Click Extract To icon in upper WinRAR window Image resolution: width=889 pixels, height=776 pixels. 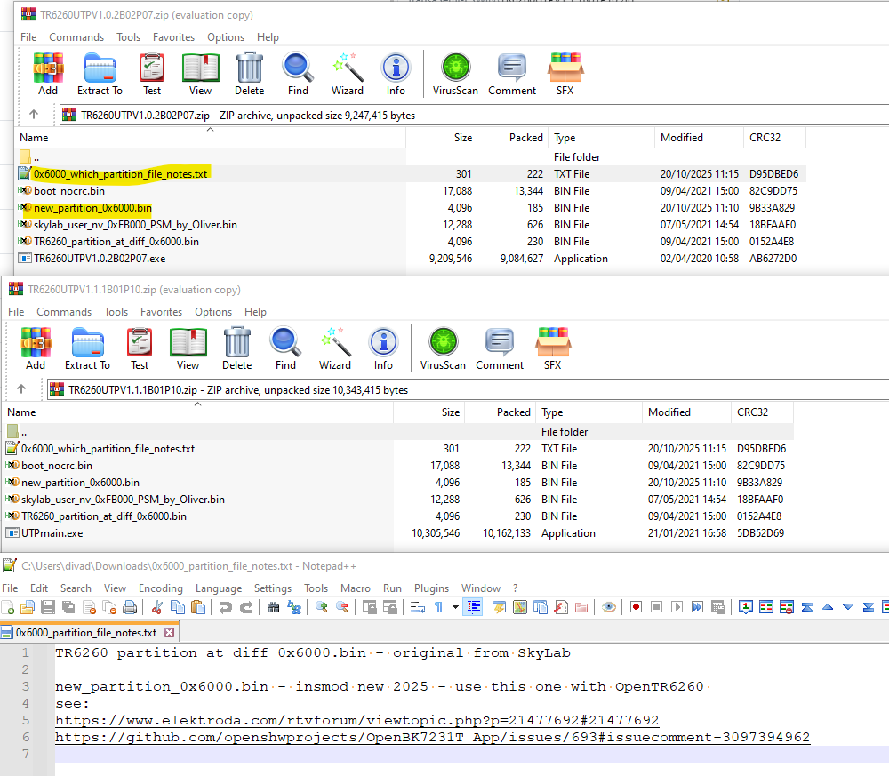tap(100, 74)
